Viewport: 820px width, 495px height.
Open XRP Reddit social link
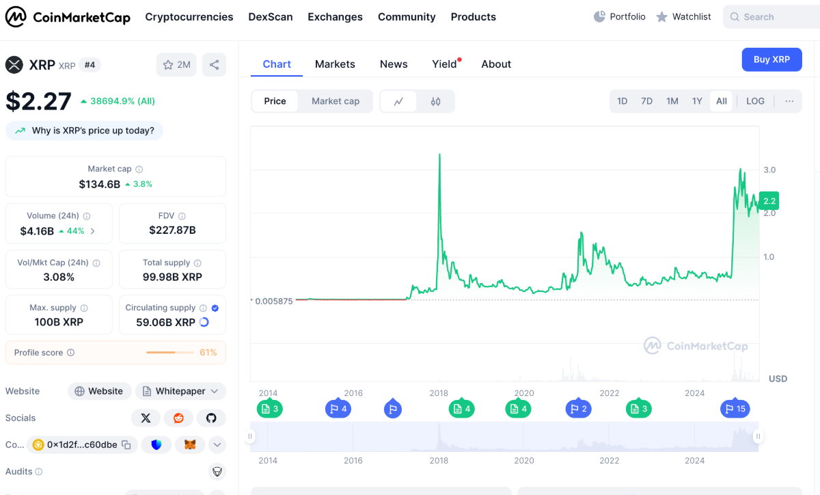[178, 418]
